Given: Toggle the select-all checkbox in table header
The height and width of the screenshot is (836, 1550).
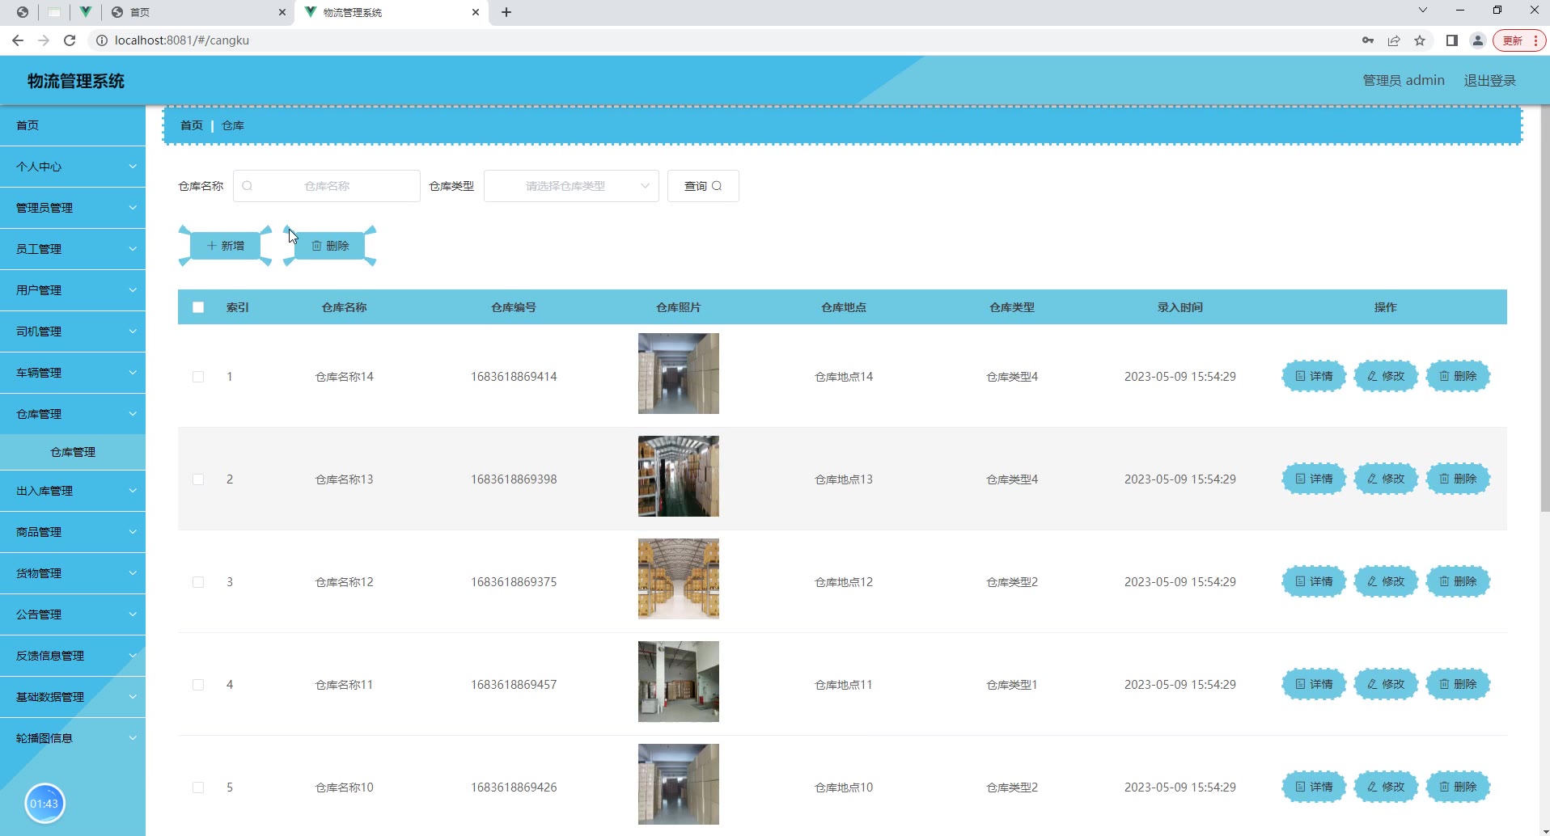Looking at the screenshot, I should pos(198,307).
